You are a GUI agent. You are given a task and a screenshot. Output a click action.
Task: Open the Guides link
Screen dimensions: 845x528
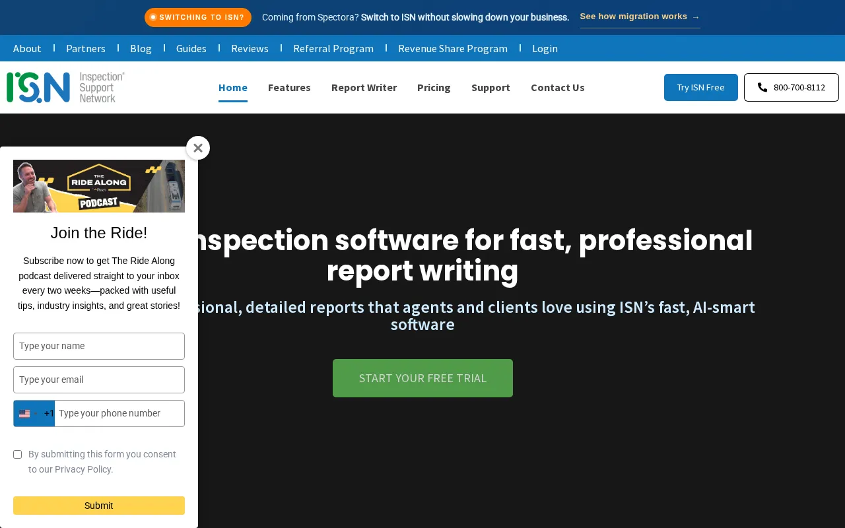(191, 48)
